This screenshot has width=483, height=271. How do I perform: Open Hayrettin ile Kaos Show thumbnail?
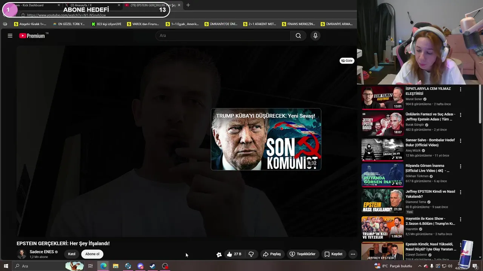[x=382, y=228]
